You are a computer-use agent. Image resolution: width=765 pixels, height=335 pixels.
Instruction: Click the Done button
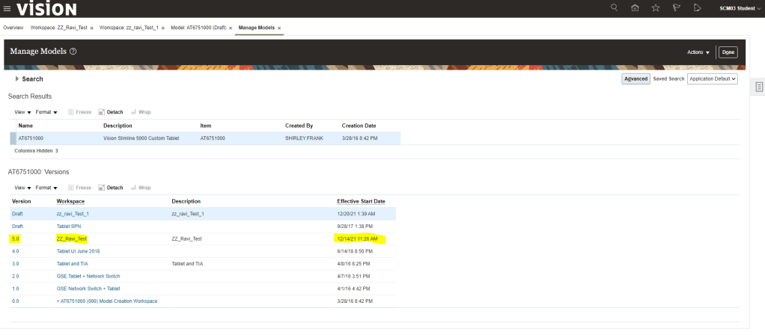click(728, 52)
